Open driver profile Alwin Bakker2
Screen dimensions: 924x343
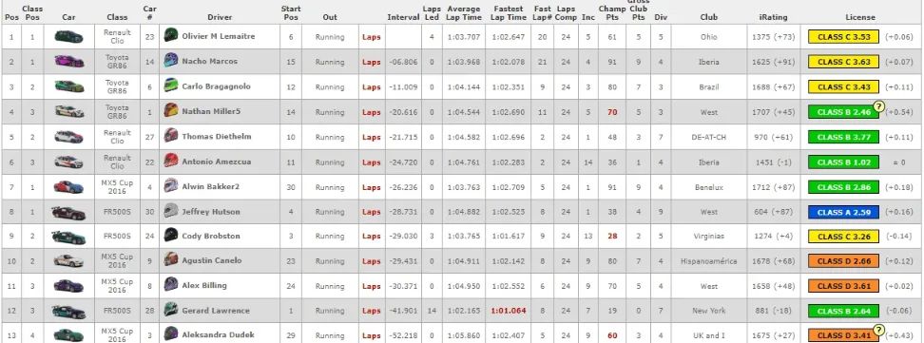click(x=211, y=186)
